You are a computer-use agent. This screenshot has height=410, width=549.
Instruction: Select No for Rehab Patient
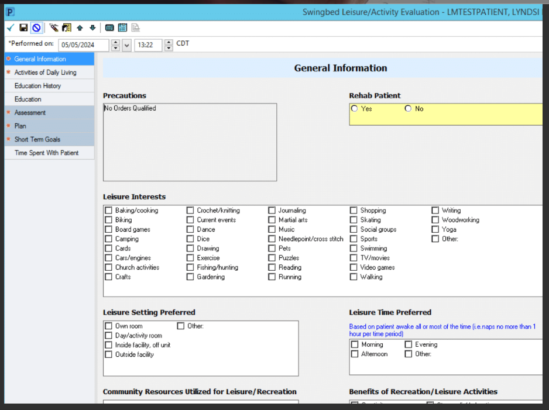tap(408, 108)
